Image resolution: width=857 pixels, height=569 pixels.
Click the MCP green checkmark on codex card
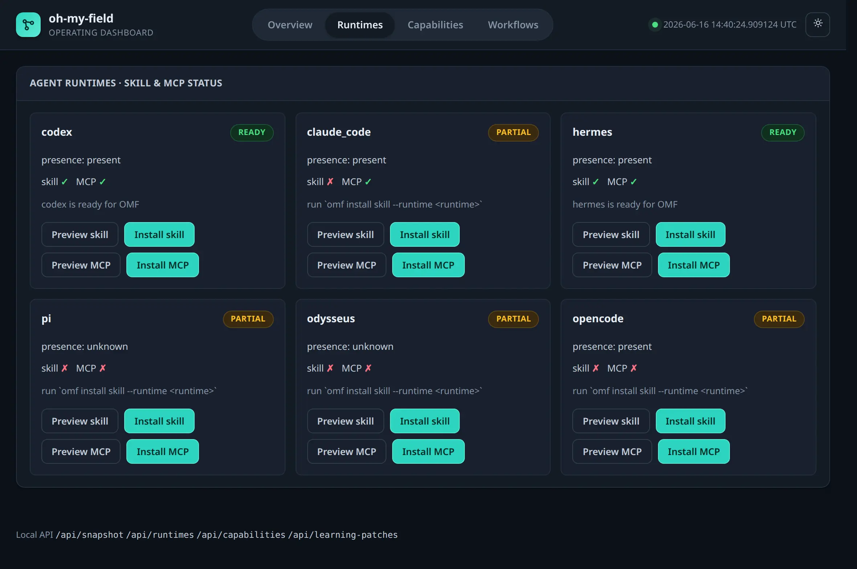[102, 181]
